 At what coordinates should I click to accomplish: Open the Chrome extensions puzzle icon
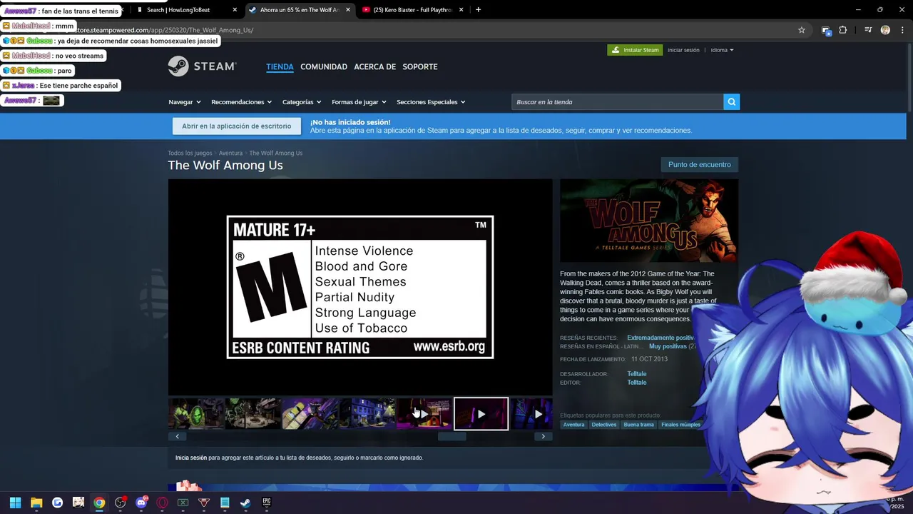(x=843, y=30)
